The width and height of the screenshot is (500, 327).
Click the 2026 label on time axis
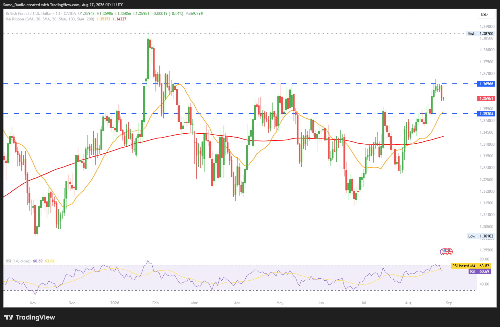(x=115, y=303)
